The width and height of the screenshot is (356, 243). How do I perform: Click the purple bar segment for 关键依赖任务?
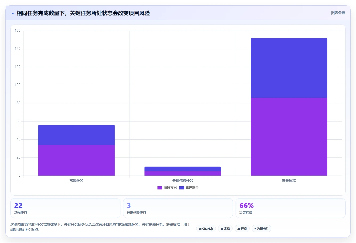tap(183, 173)
